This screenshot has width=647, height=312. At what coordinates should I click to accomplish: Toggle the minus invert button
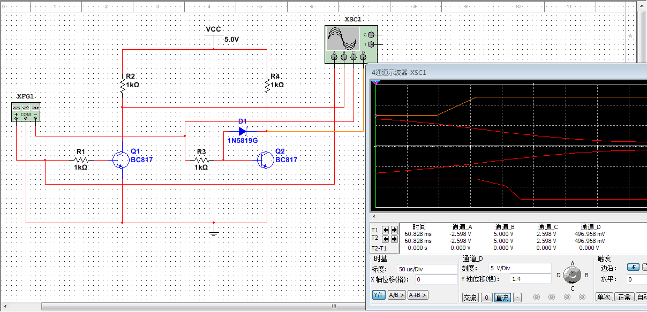point(517,298)
